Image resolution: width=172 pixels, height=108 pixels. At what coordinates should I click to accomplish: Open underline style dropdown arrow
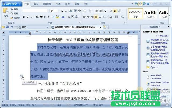click(x=34, y=17)
